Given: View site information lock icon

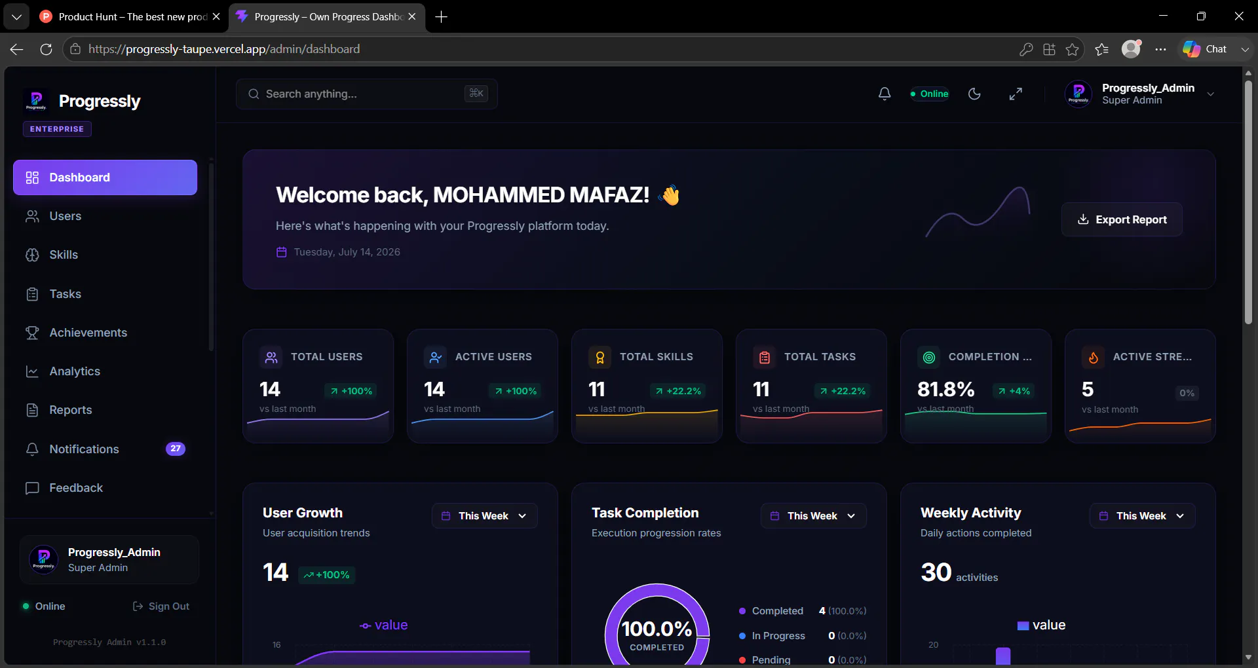Looking at the screenshot, I should click(x=75, y=49).
